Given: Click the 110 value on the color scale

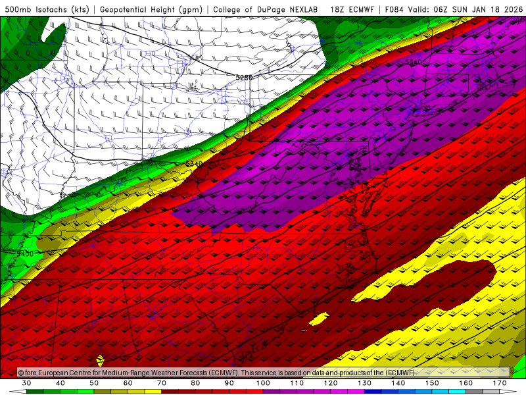Looking at the screenshot, I should coord(297,383).
